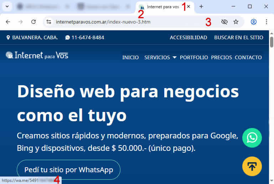The image size is (274, 184).
Task: Expand the SERVICIOS dropdown arrow
Action: pyautogui.click(x=174, y=57)
